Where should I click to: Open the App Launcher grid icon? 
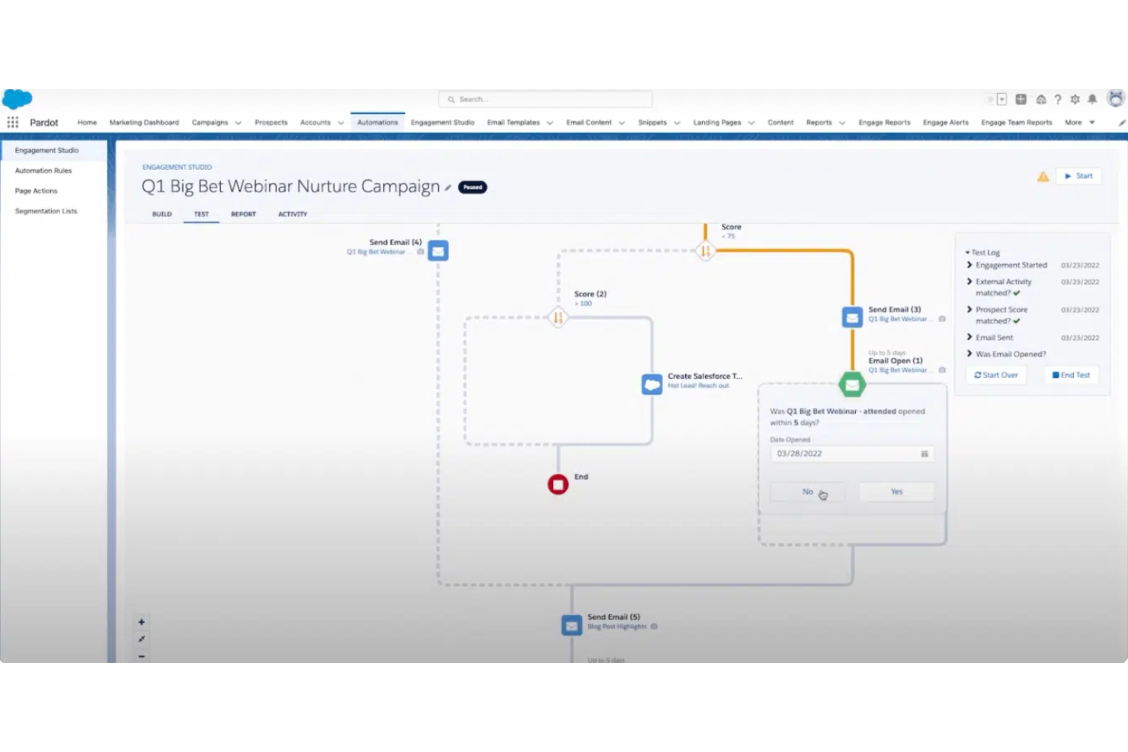coord(13,122)
